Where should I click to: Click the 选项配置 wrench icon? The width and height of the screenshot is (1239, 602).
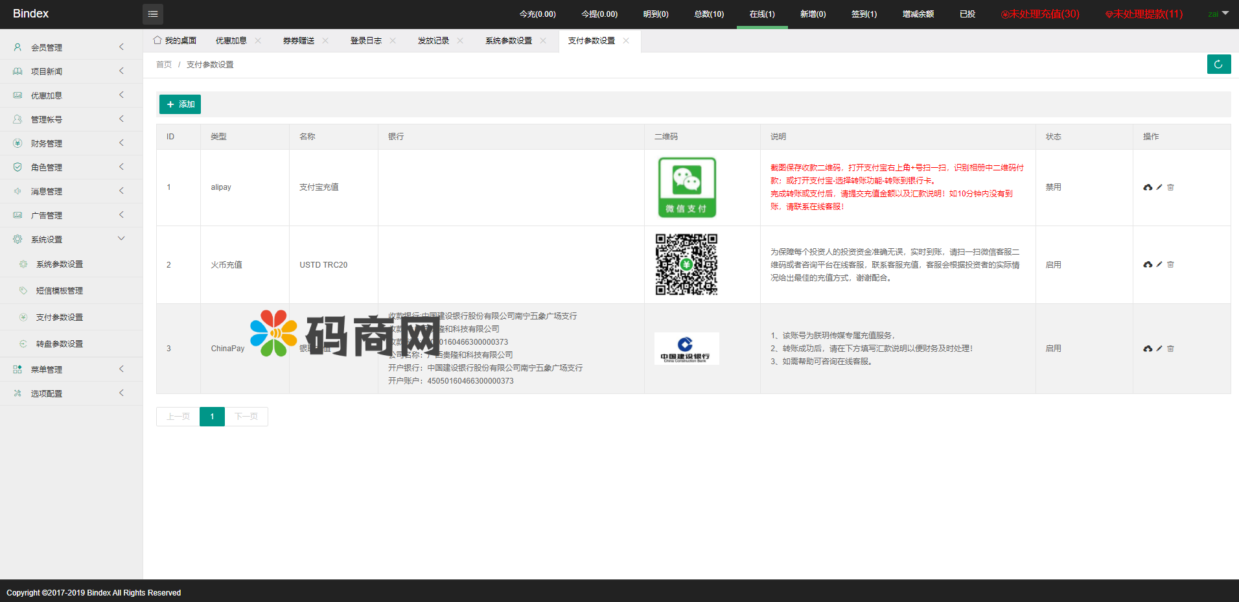17,393
